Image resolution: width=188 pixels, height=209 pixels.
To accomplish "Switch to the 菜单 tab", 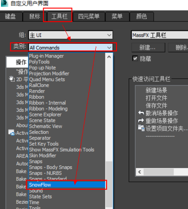I will point(117,16).
